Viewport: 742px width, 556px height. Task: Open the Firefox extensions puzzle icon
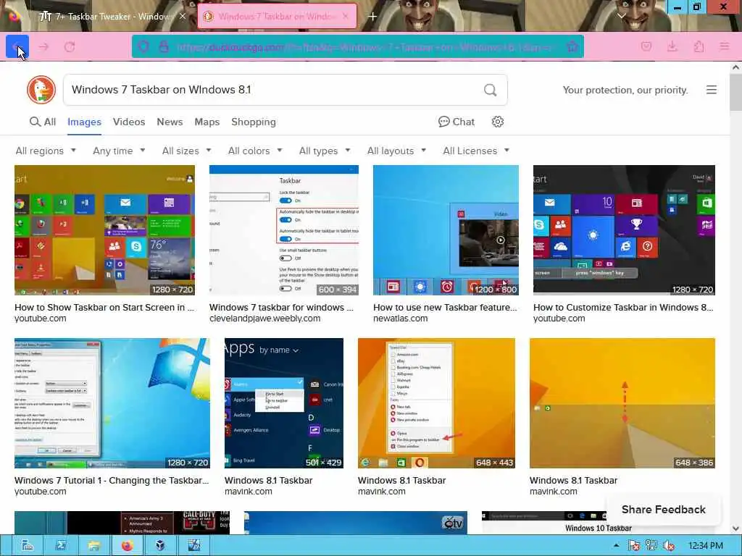tap(699, 46)
